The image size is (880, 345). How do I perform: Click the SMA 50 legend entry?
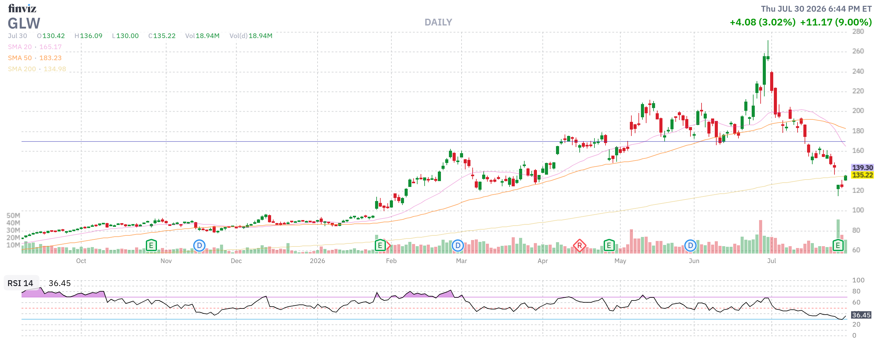[x=35, y=58]
